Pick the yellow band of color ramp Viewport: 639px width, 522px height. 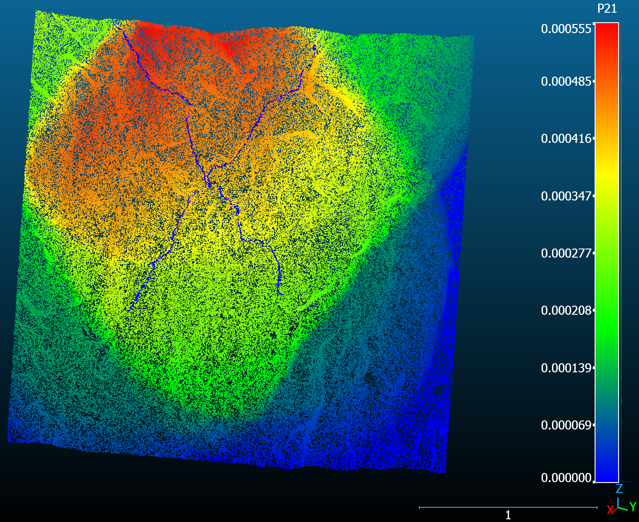tap(607, 178)
